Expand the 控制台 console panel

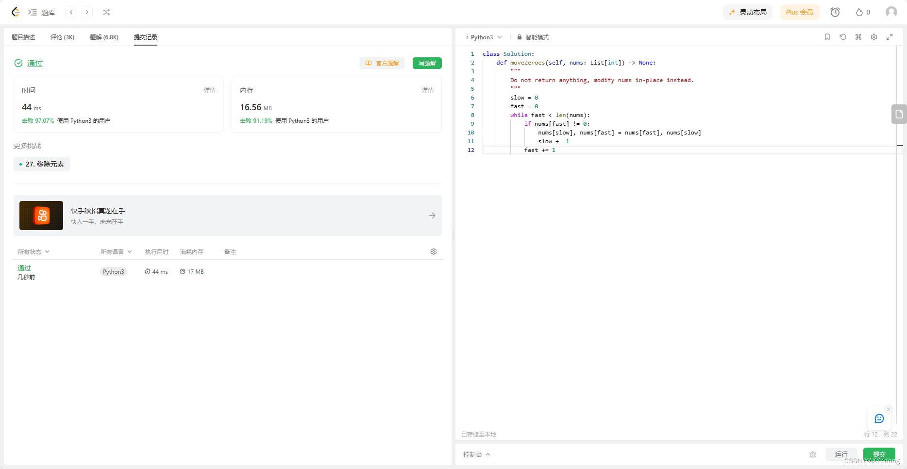pyautogui.click(x=476, y=454)
